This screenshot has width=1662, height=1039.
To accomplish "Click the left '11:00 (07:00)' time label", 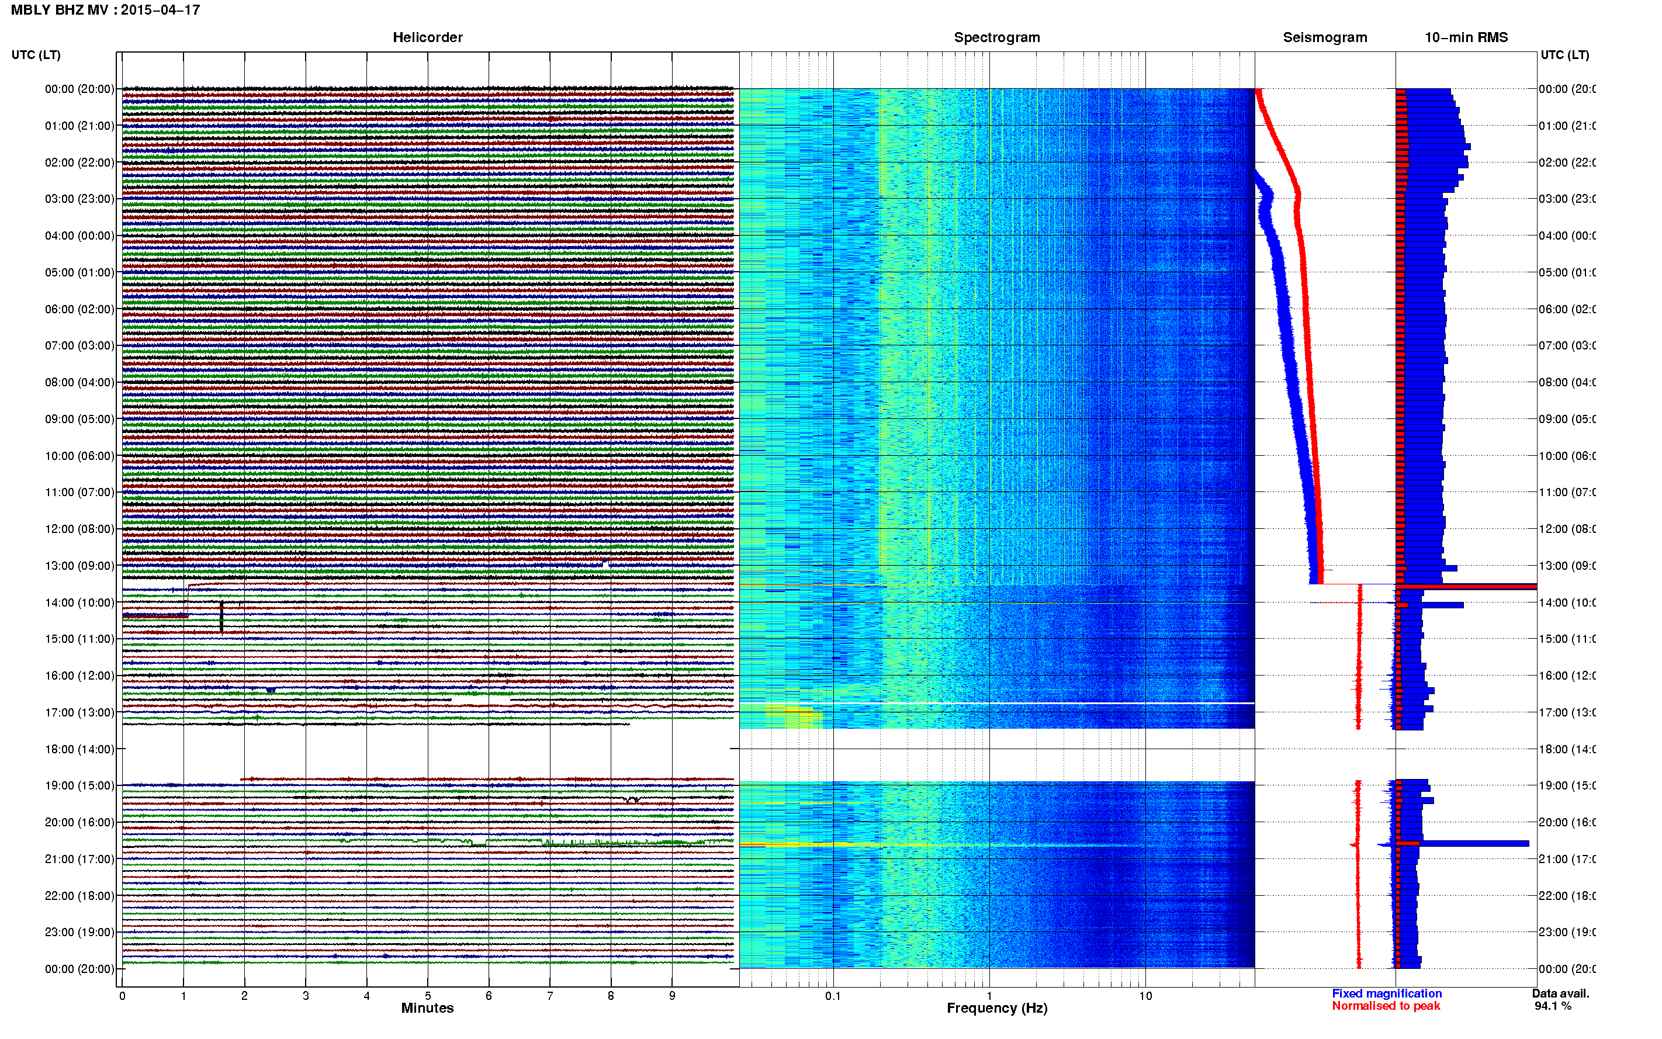I will (x=79, y=492).
